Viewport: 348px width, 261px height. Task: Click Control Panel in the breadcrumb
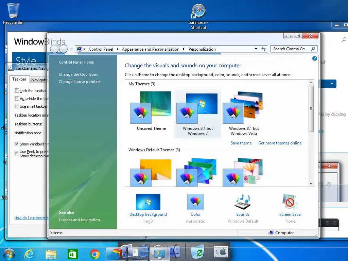(101, 49)
